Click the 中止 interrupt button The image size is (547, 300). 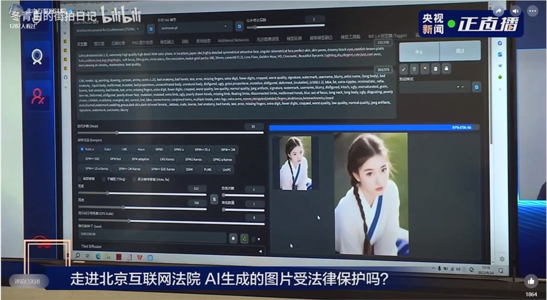(419, 51)
